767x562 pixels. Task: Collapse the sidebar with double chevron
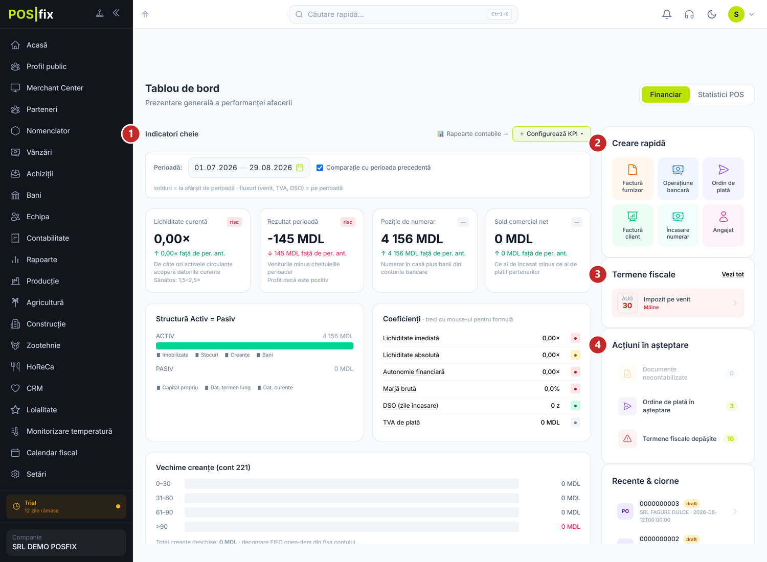(116, 13)
